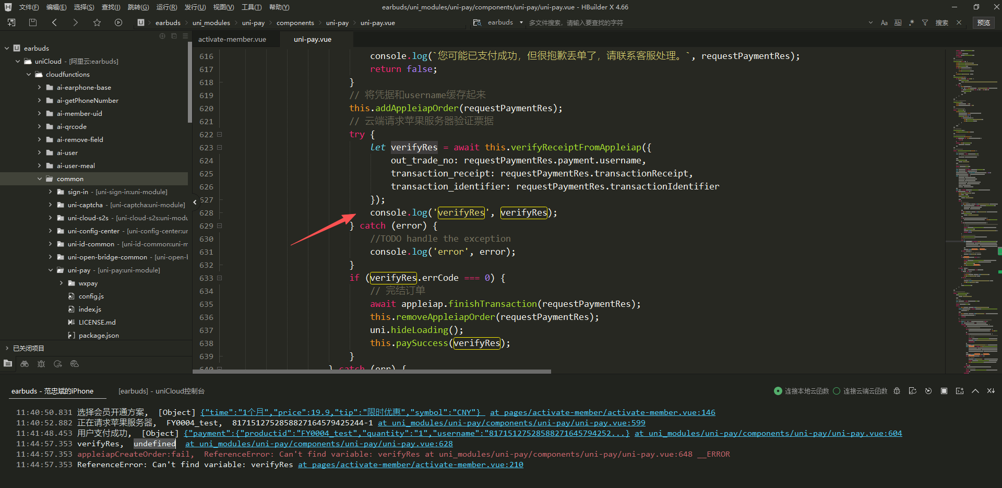This screenshot has height=488, width=1002.
Task: Switch to activate-member.vue tab
Action: (232, 39)
